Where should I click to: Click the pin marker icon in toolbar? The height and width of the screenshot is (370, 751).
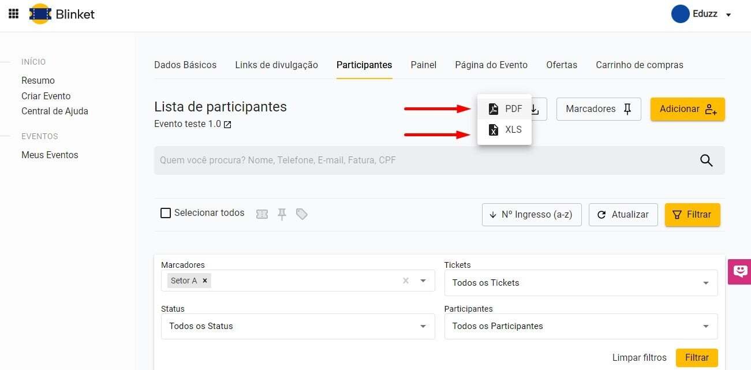282,214
